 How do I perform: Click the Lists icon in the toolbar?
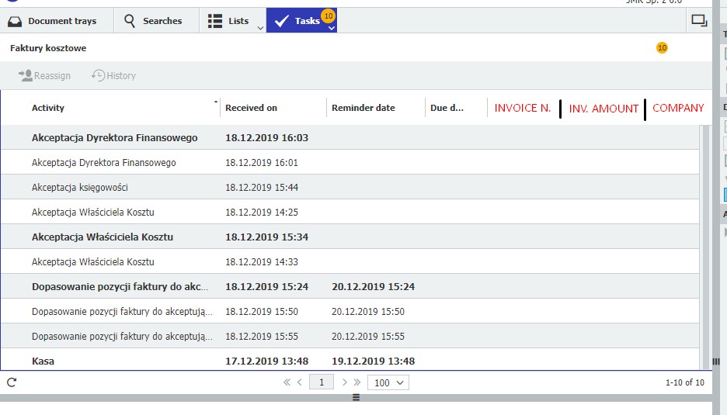pyautogui.click(x=215, y=21)
